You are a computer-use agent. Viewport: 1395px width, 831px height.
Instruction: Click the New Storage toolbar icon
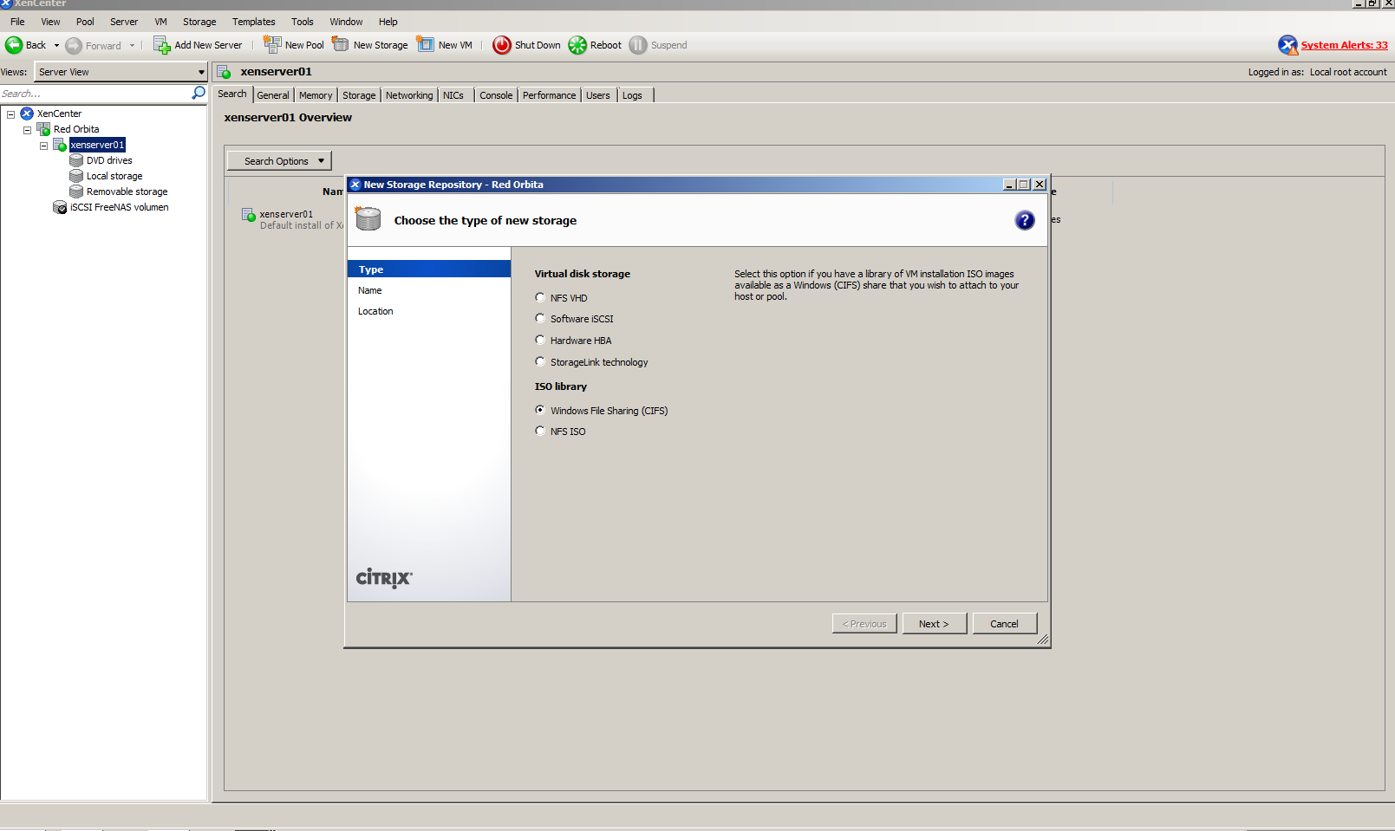[x=341, y=45]
